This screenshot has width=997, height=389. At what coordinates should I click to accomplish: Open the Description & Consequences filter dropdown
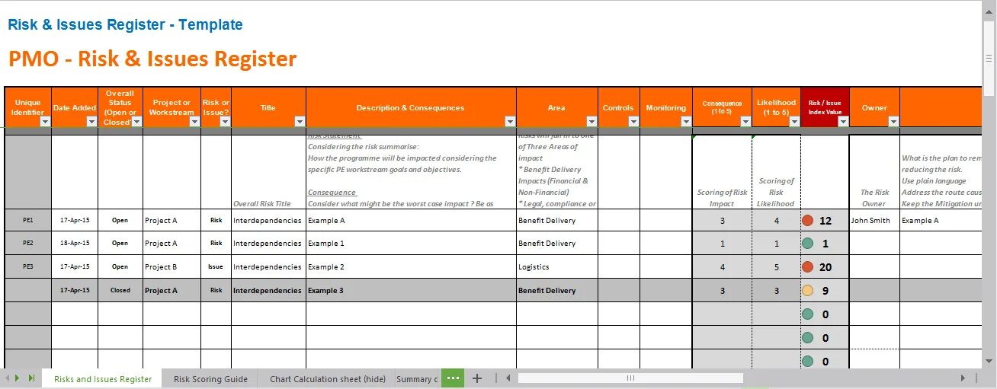(x=510, y=122)
